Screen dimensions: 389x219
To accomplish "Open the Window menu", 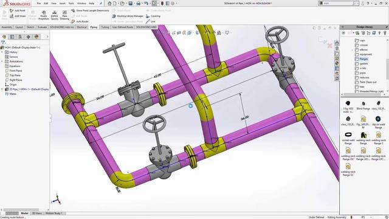I will coord(81,4).
